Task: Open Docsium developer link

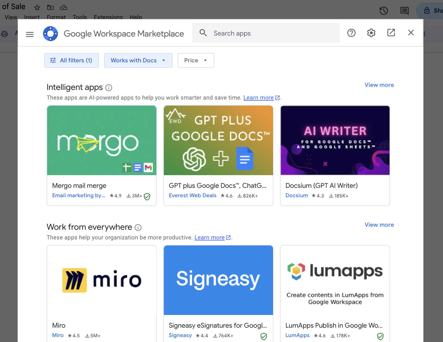Action: pos(297,196)
